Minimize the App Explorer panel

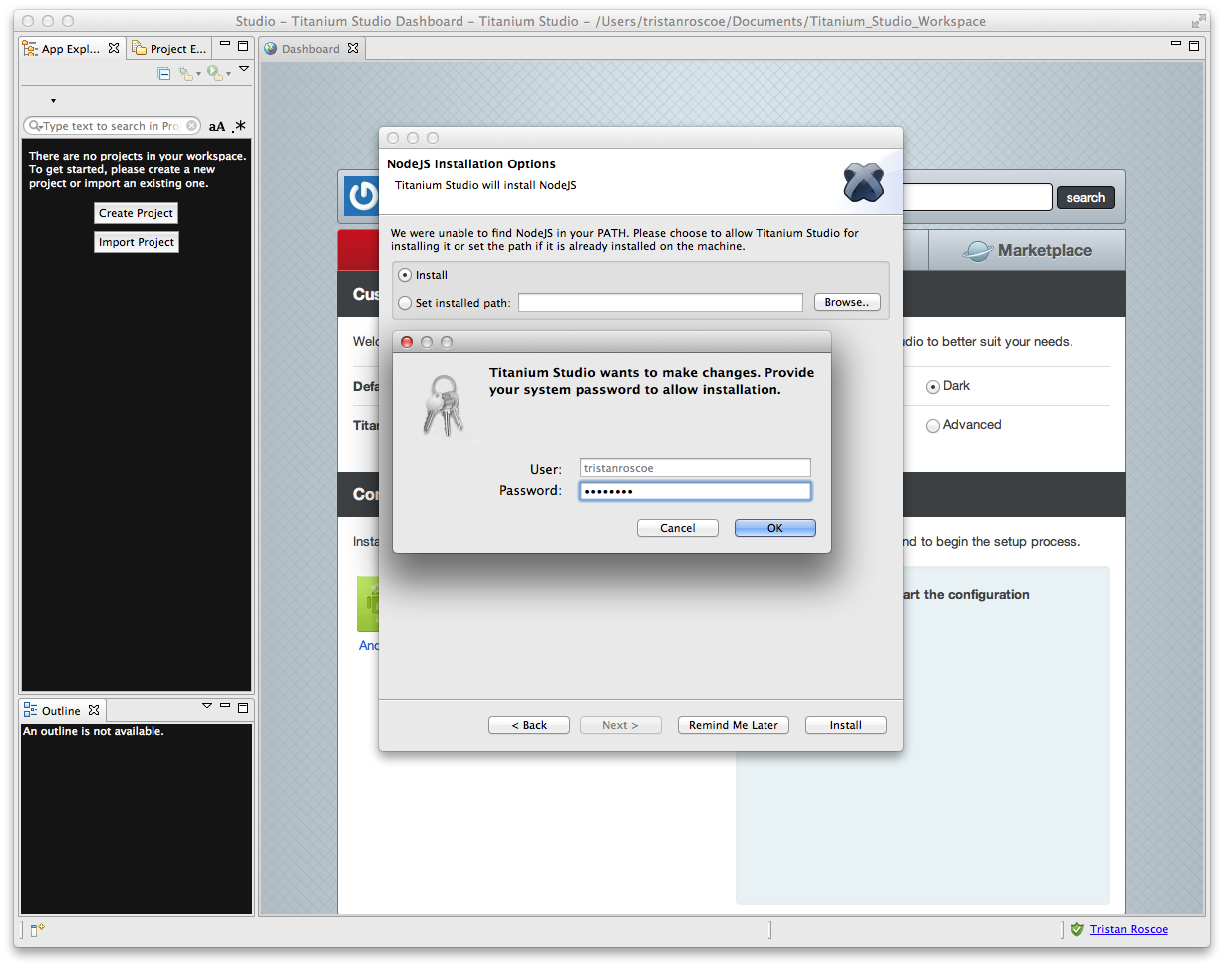click(225, 45)
